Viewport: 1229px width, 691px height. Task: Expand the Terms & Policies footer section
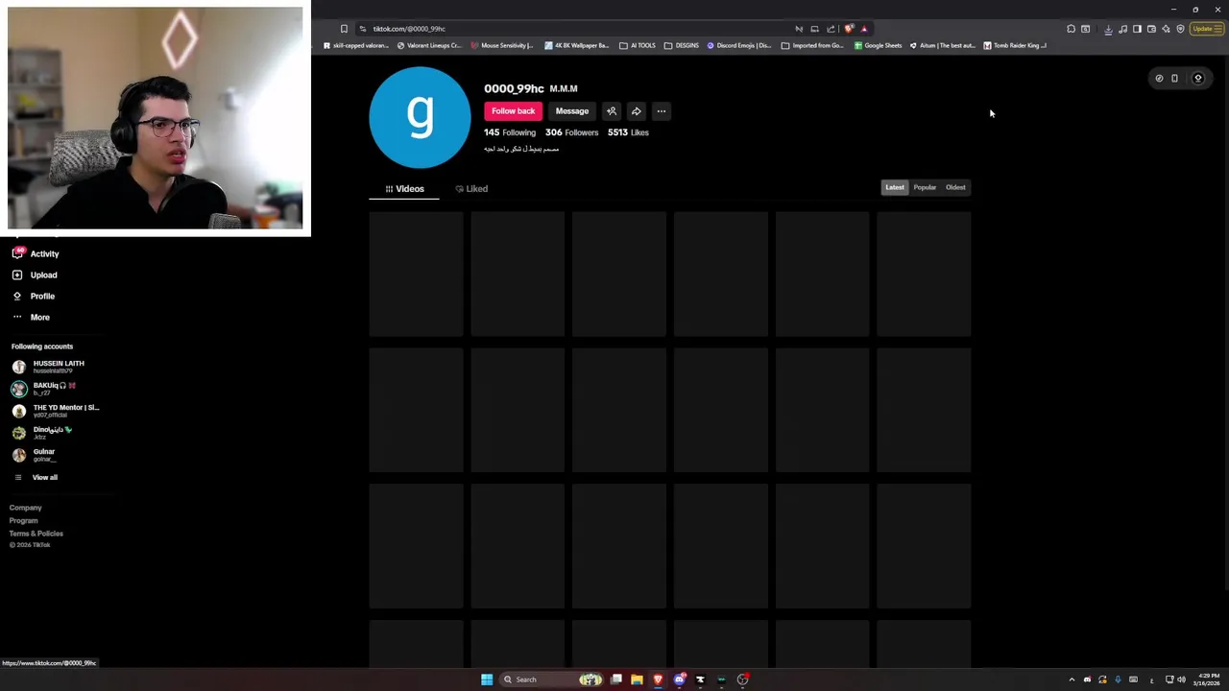tap(36, 534)
